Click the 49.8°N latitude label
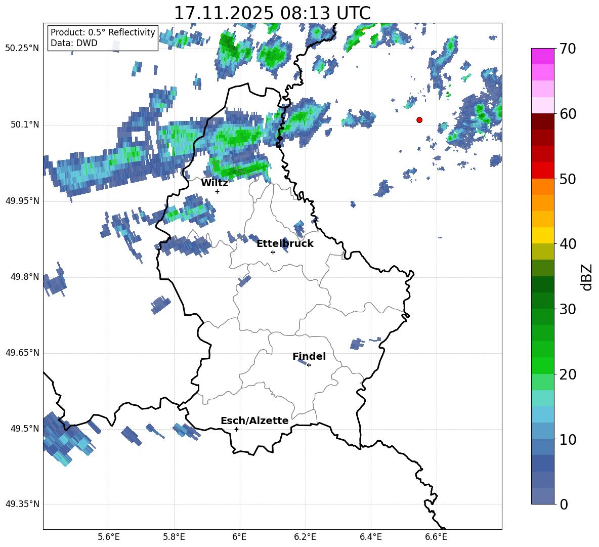 click(25, 276)
